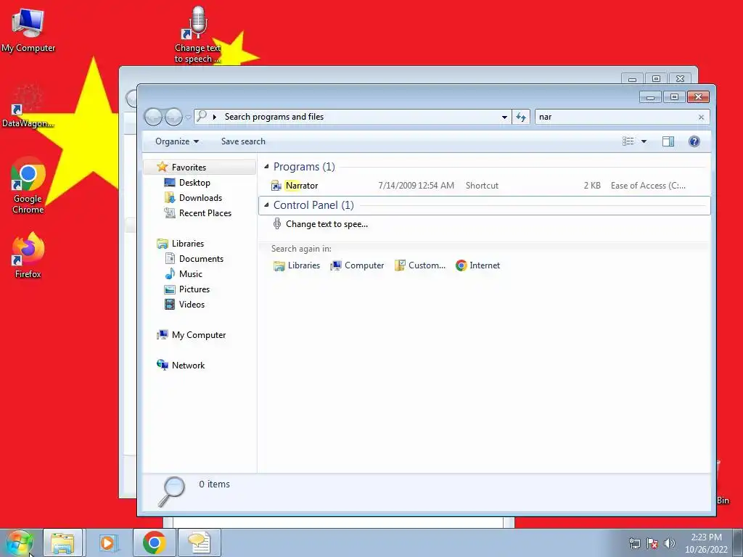Collapse the Programs (1) group
Viewport: 743px width, 557px height.
[x=266, y=167]
